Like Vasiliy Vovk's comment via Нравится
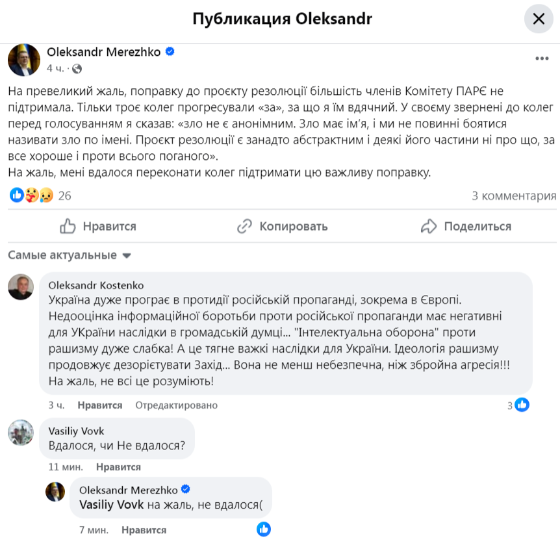 (118, 466)
